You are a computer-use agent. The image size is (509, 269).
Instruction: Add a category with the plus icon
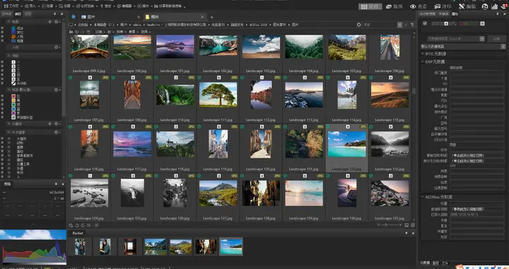click(49, 22)
